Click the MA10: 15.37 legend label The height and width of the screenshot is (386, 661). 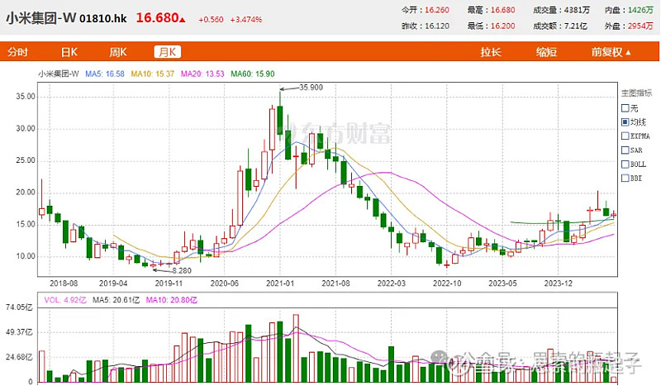pyautogui.click(x=153, y=74)
